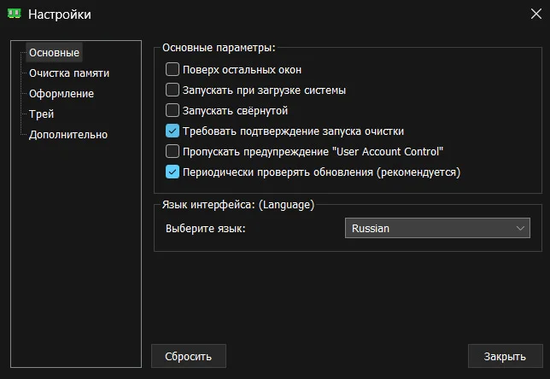The image size is (550, 379).
Task: Enable the Поверх остальных окон checkbox
Action: 173,70
